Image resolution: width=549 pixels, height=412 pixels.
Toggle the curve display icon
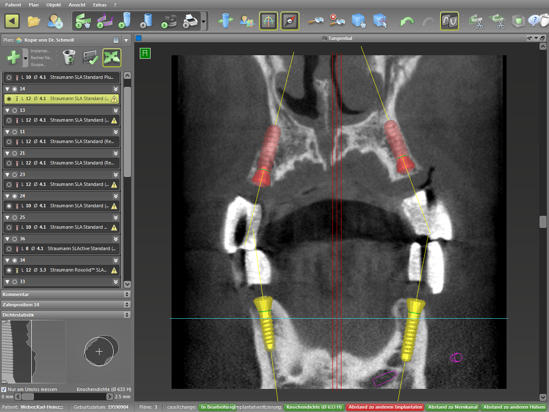tap(449, 21)
